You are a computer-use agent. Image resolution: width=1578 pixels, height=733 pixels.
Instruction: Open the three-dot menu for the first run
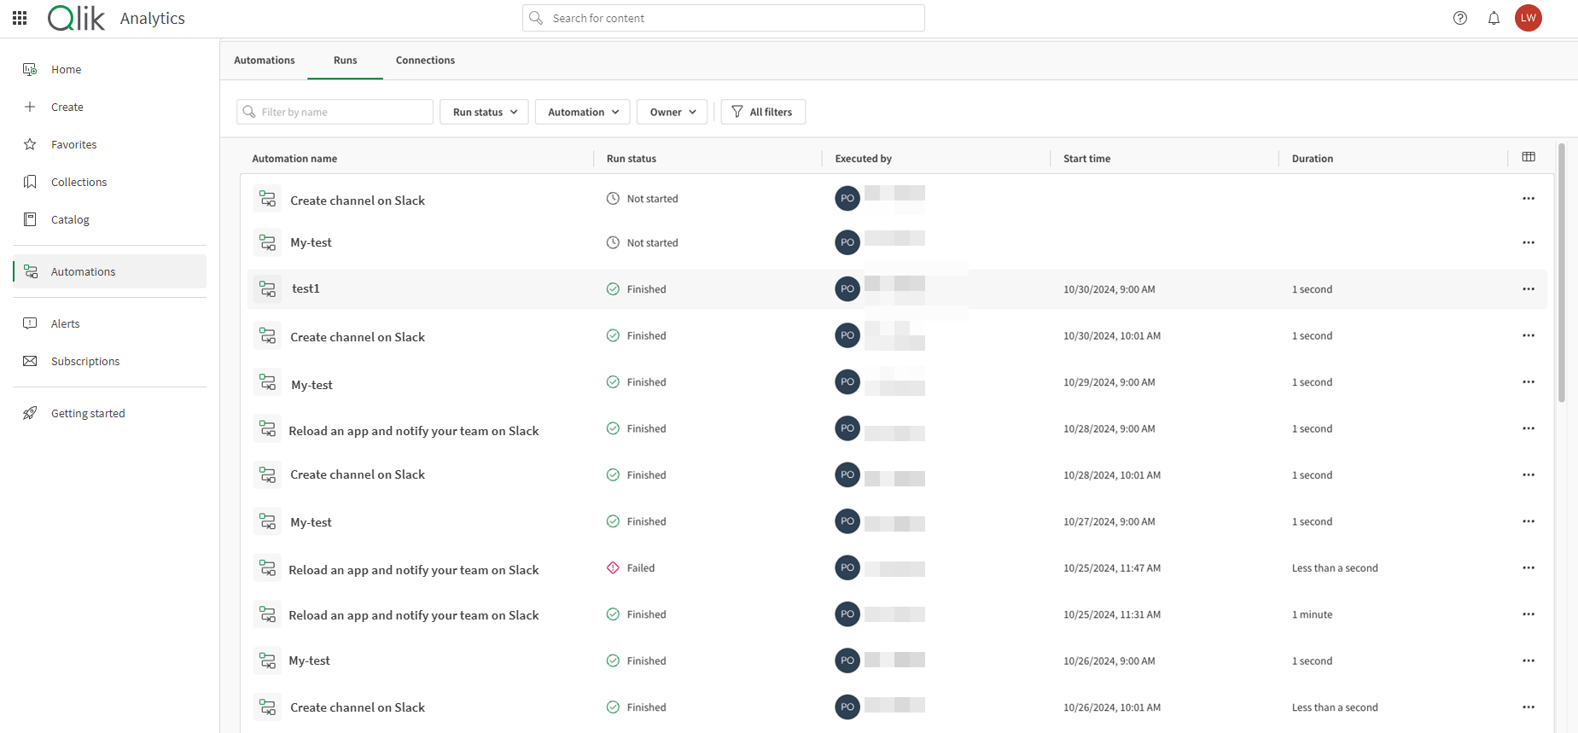coord(1528,199)
